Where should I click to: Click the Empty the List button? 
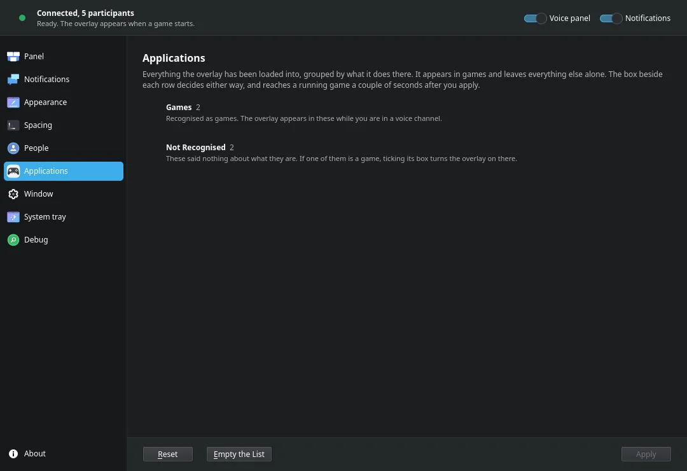click(239, 454)
